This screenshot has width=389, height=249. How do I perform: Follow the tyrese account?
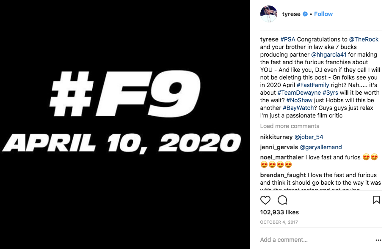323,14
